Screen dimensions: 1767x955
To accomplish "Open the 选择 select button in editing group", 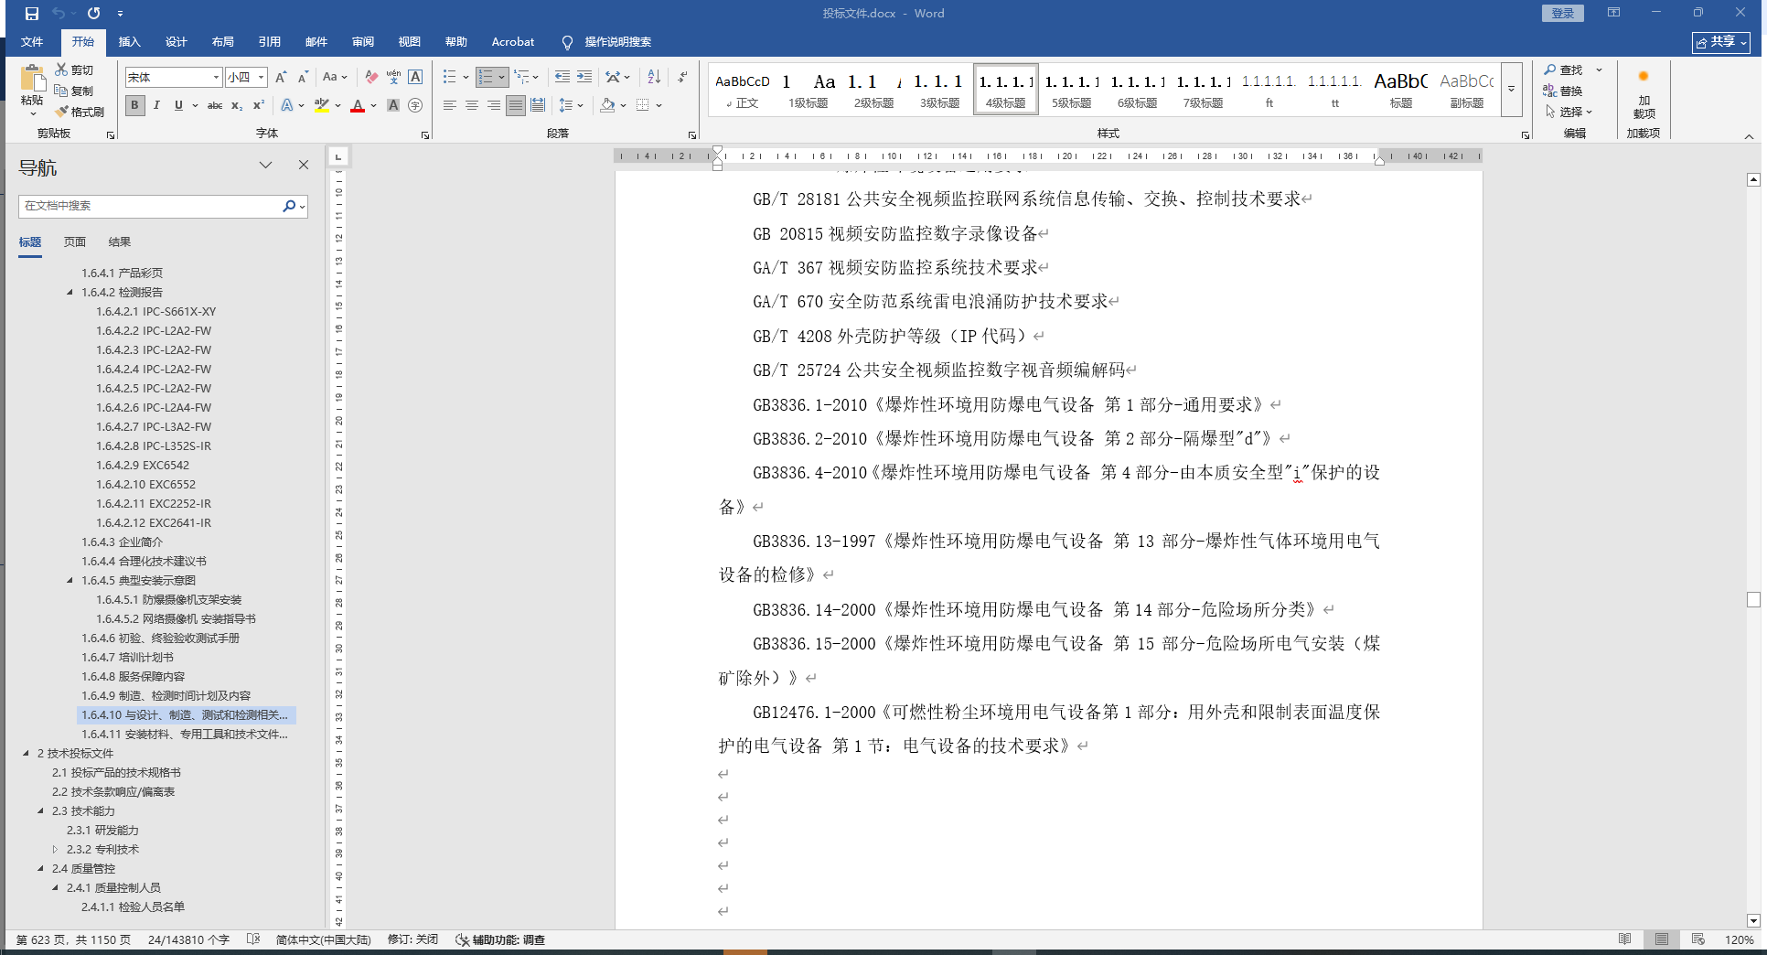I will tap(1569, 112).
